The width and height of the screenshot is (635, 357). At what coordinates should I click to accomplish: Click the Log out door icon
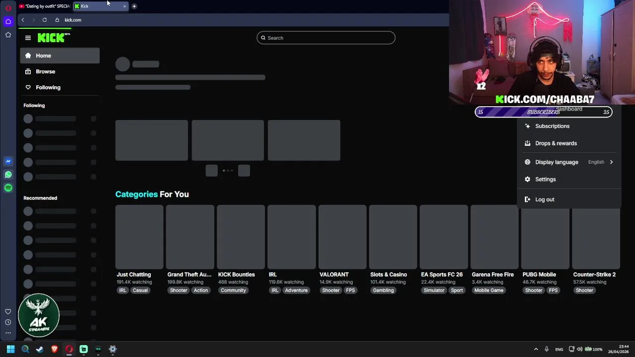point(527,199)
